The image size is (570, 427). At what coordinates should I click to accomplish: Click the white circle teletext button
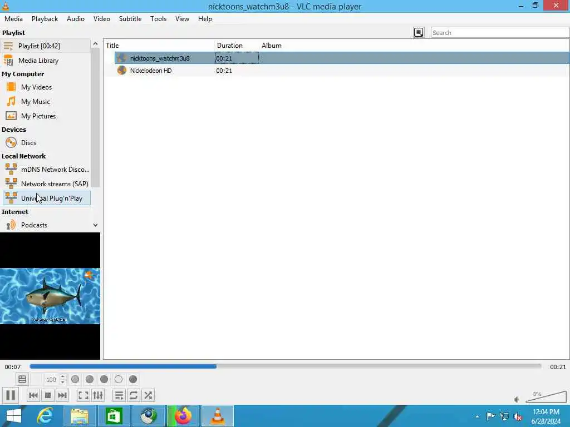(x=119, y=379)
